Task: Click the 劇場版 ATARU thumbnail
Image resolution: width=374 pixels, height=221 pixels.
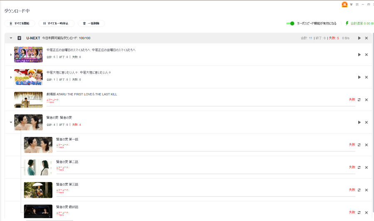Action: point(28,100)
